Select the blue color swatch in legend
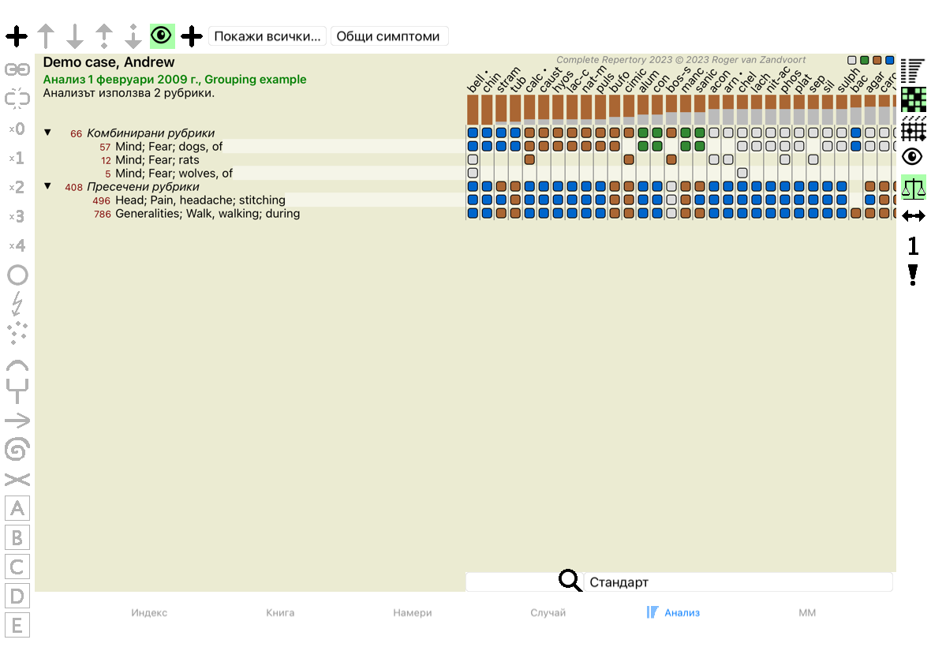The width and height of the screenshot is (931, 647). 890,60
